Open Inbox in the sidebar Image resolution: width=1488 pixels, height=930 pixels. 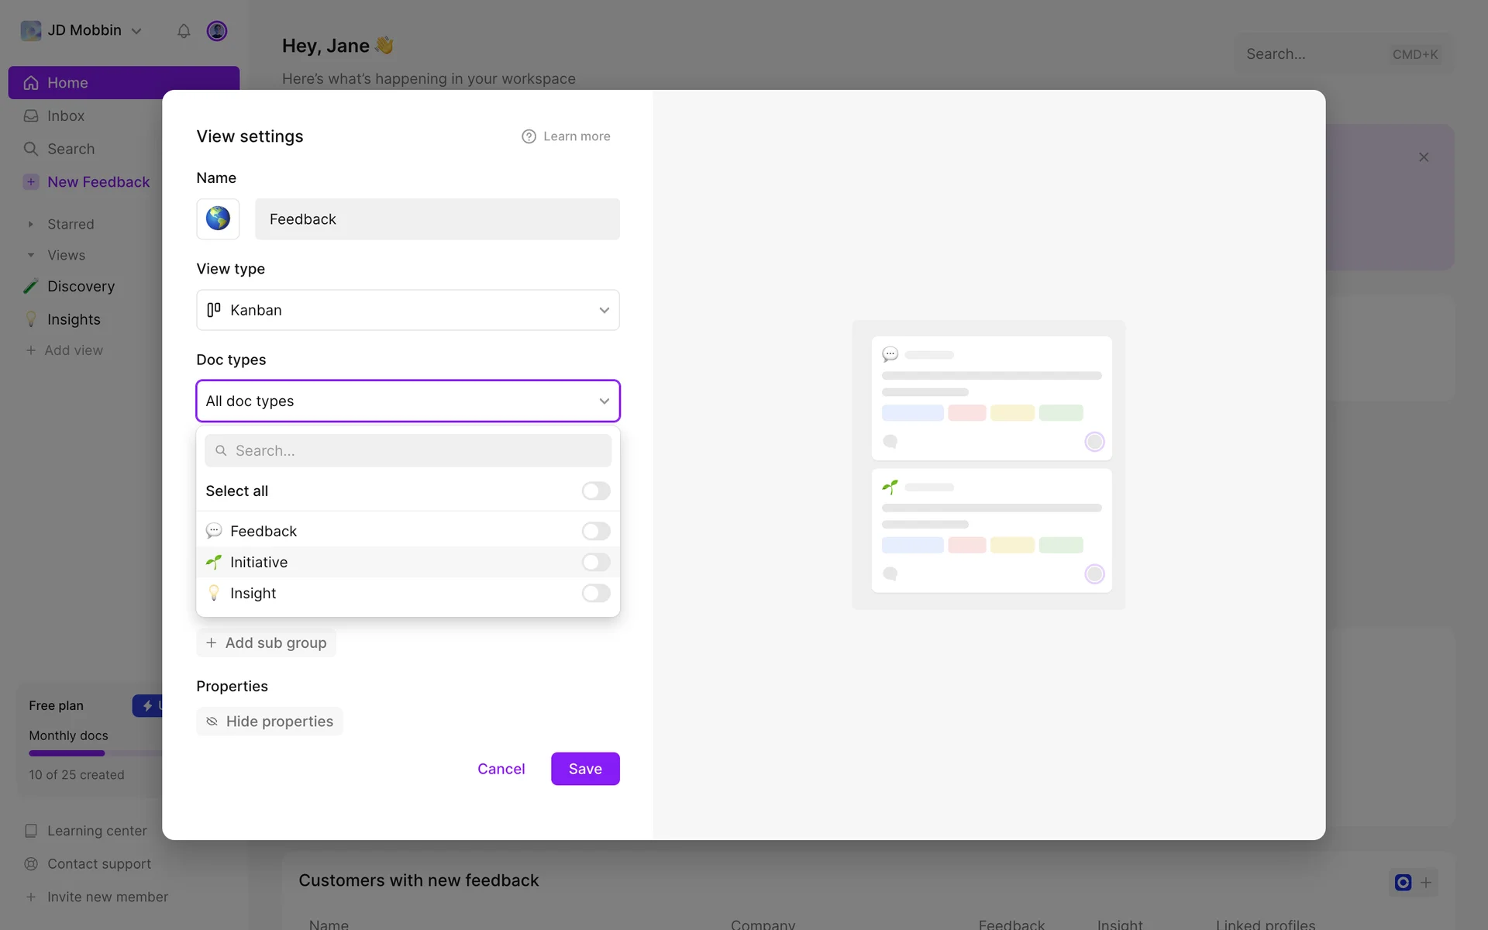66,115
